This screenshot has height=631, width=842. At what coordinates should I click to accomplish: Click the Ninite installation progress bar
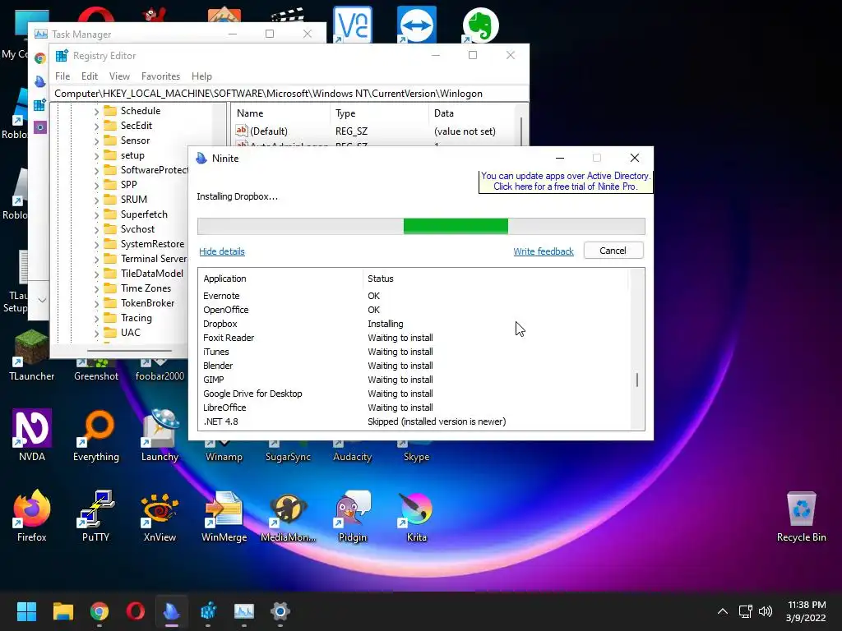click(421, 227)
